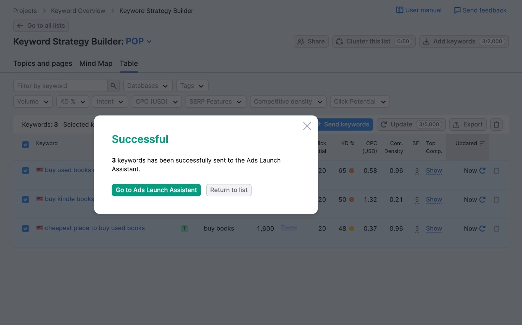Image resolution: width=522 pixels, height=325 pixels.
Task: Click Return to list button
Action: click(229, 190)
